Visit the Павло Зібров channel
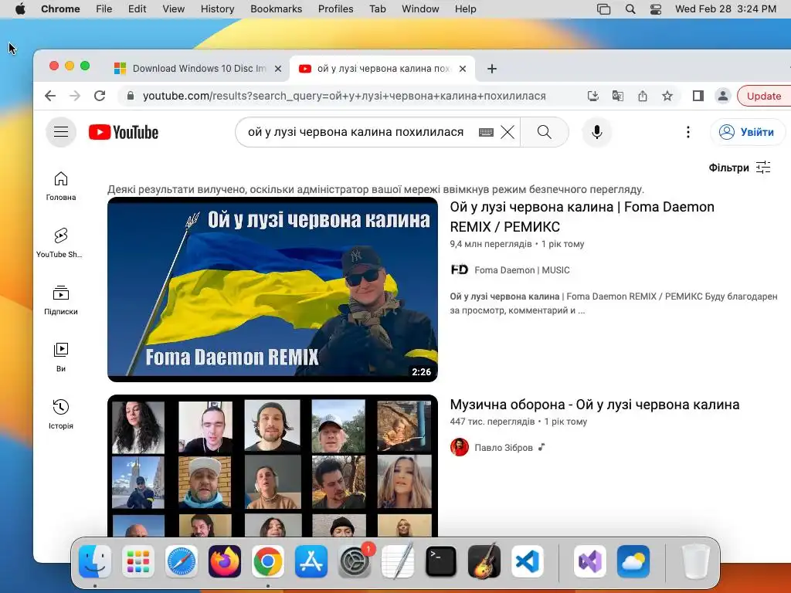This screenshot has width=791, height=593. tap(503, 448)
